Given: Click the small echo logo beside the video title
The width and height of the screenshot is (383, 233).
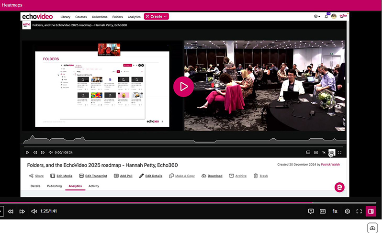Looking at the screenshot, I should click(26, 25).
